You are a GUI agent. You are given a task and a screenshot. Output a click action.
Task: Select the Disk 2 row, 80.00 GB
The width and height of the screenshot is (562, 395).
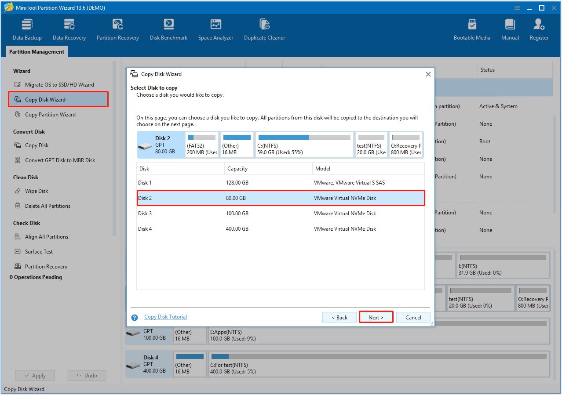[281, 198]
